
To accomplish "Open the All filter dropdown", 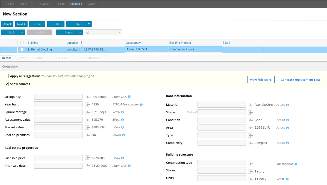I will 119,32.
